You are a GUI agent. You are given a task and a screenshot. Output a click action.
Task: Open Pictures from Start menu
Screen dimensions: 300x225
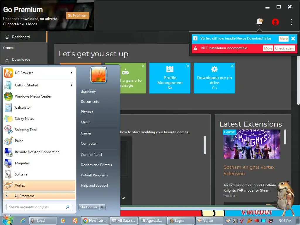87,112
